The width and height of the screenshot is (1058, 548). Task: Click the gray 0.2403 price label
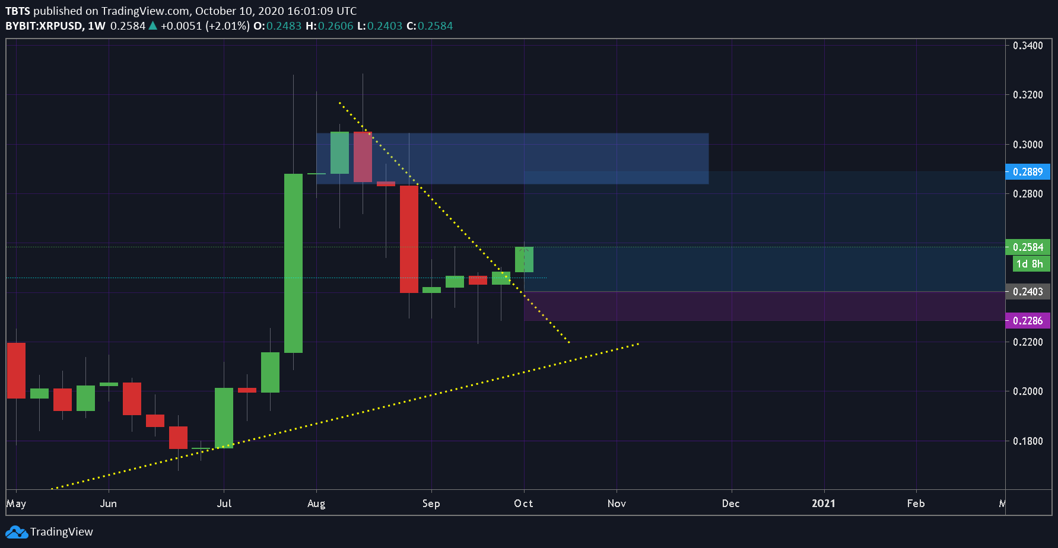click(x=1028, y=292)
